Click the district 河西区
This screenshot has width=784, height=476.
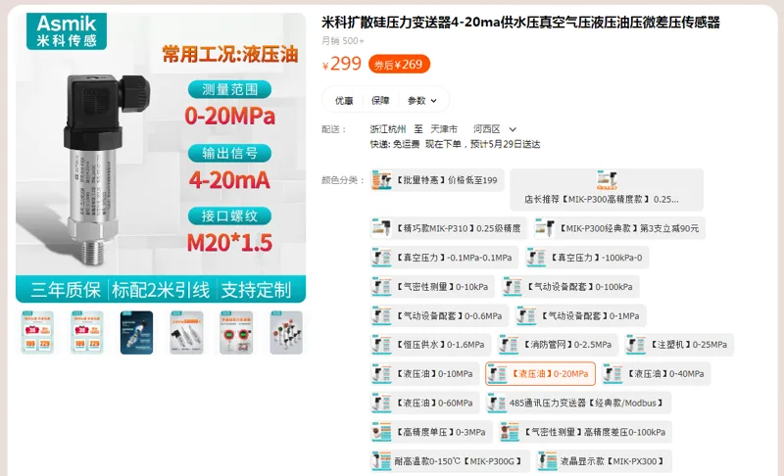(486, 129)
